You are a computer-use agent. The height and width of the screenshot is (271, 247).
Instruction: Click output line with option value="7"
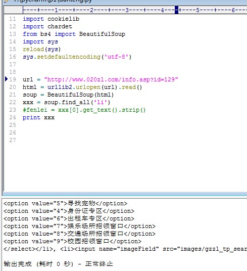pyautogui.click(x=80, y=226)
